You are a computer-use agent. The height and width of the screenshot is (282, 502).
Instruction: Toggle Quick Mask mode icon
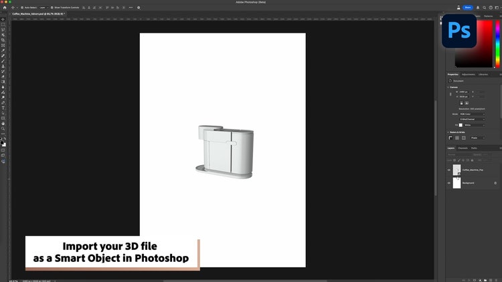(3, 150)
